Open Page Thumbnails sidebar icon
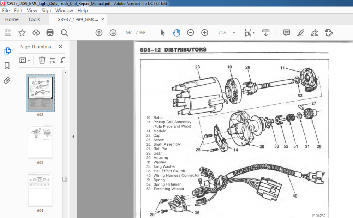The height and width of the screenshot is (218, 353). click(x=7, y=51)
